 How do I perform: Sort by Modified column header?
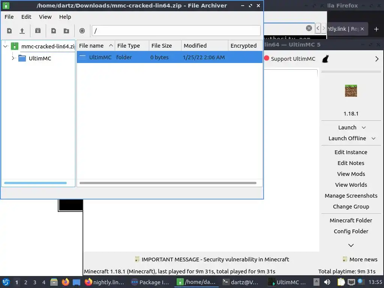tap(205, 46)
